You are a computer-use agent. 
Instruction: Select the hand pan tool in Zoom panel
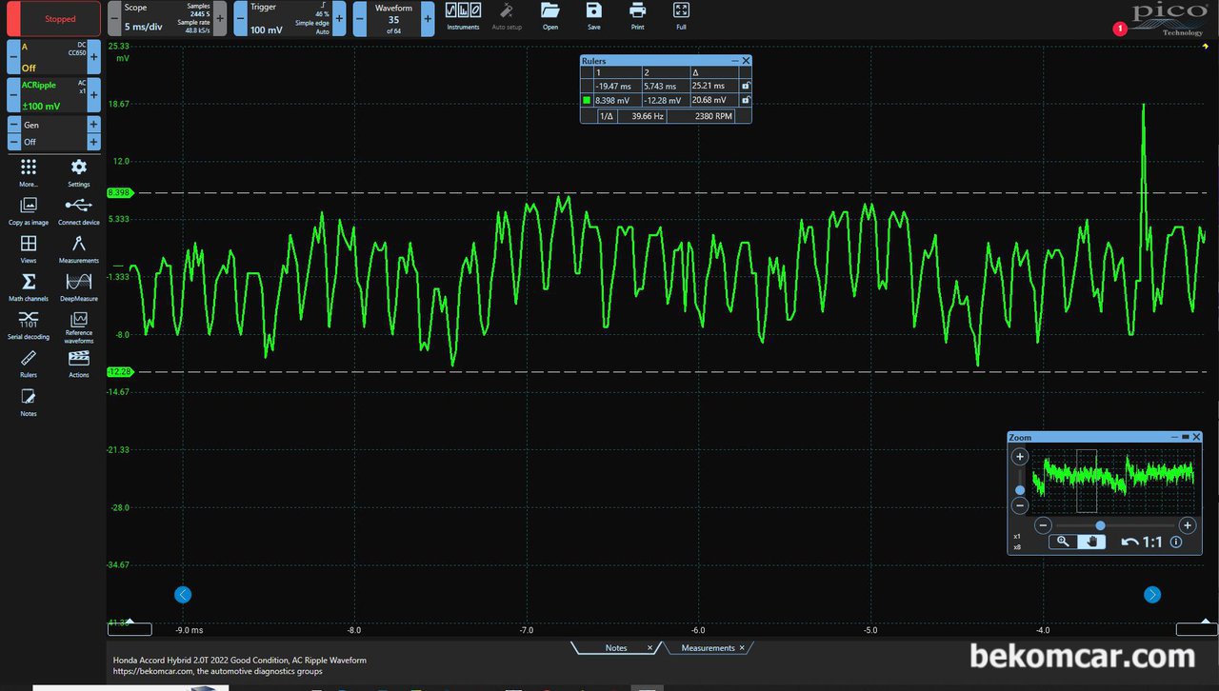point(1090,542)
